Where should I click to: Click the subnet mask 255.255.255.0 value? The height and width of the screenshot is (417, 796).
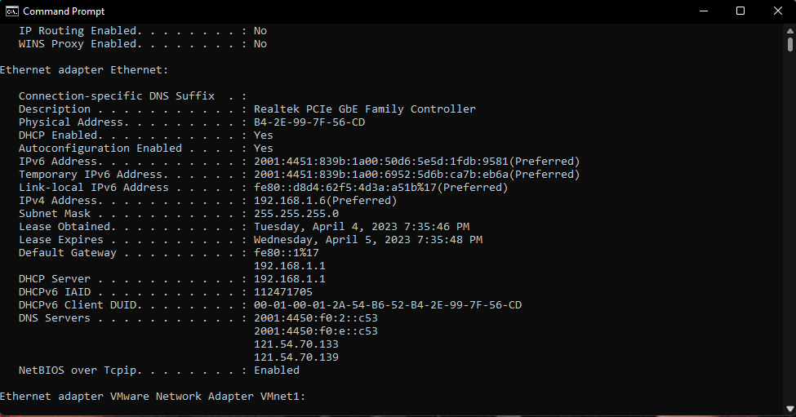(x=296, y=214)
